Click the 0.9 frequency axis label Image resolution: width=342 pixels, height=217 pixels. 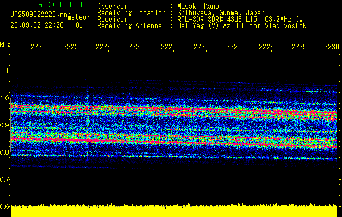coord(4,125)
